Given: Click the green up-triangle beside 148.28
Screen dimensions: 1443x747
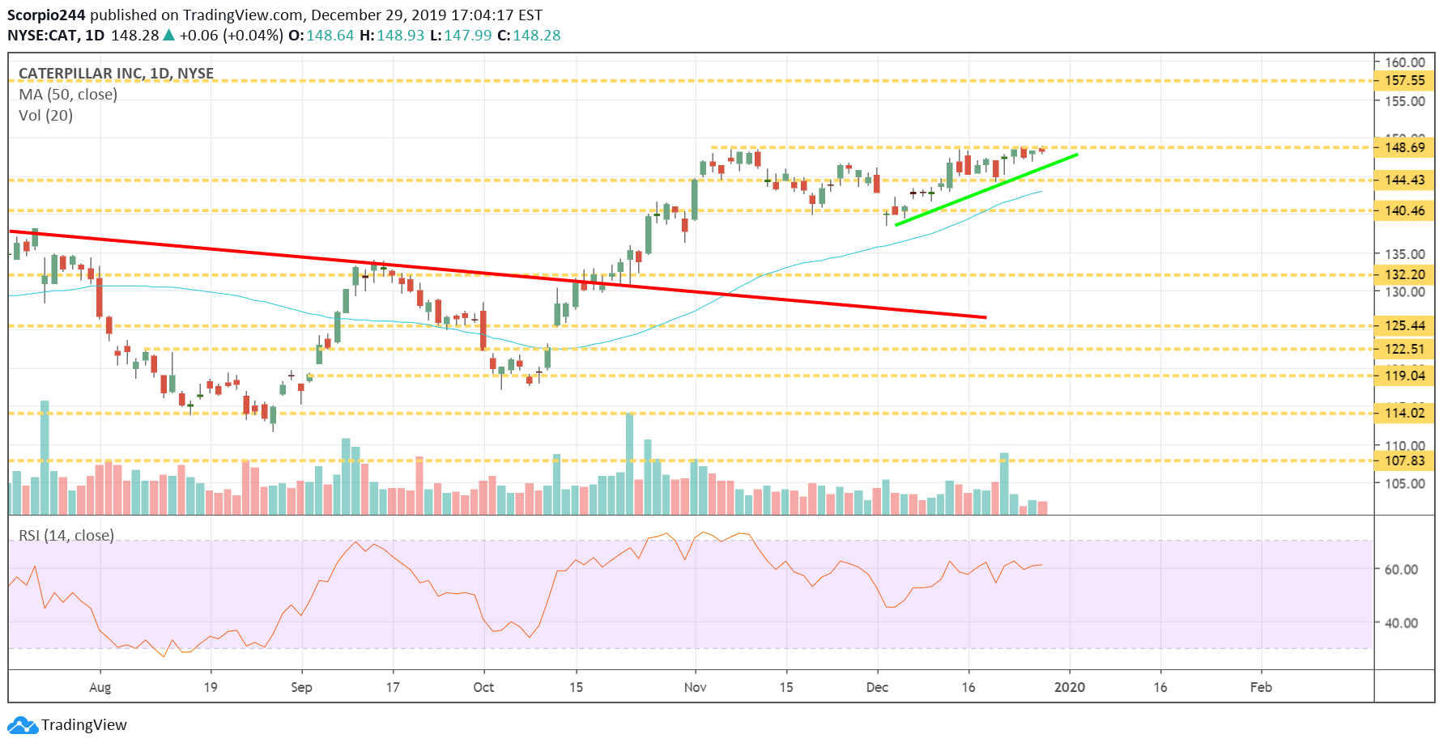Looking at the screenshot, I should click(169, 35).
